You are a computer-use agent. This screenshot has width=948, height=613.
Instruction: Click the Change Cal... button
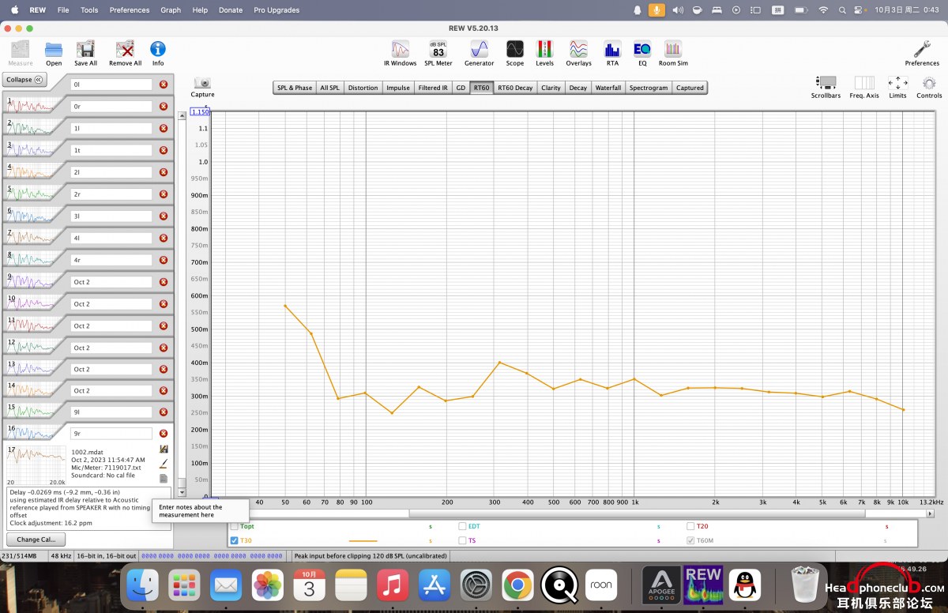(36, 540)
